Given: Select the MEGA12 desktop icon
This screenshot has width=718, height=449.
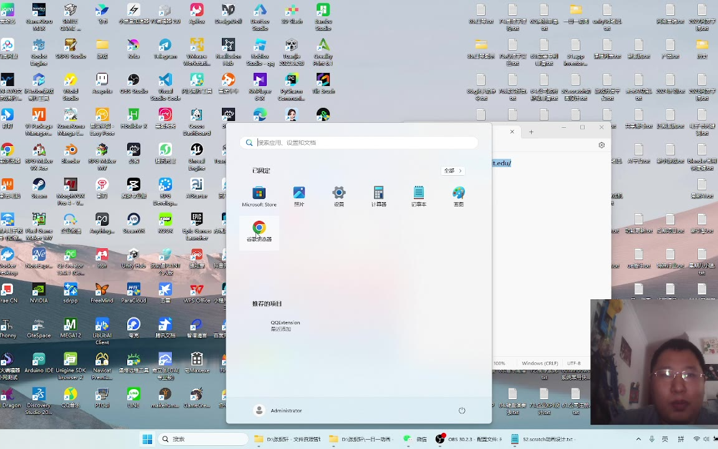Looking at the screenshot, I should pos(70,328).
